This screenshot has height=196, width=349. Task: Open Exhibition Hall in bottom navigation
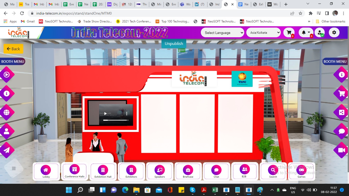(103, 171)
